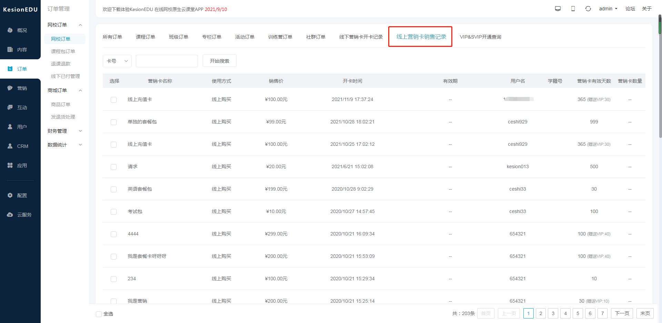This screenshot has width=662, height=323.
Task: Go to page 5 of results
Action: tap(578, 313)
